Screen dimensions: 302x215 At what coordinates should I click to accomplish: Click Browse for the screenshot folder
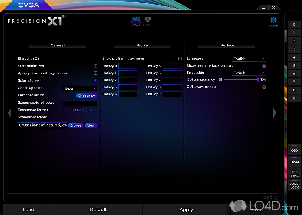75,125
